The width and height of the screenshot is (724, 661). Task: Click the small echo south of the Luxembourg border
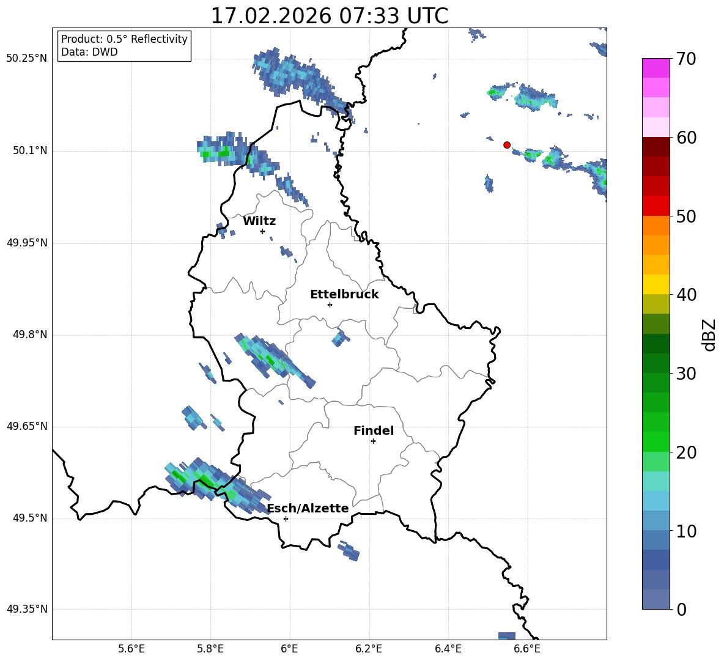point(349,551)
